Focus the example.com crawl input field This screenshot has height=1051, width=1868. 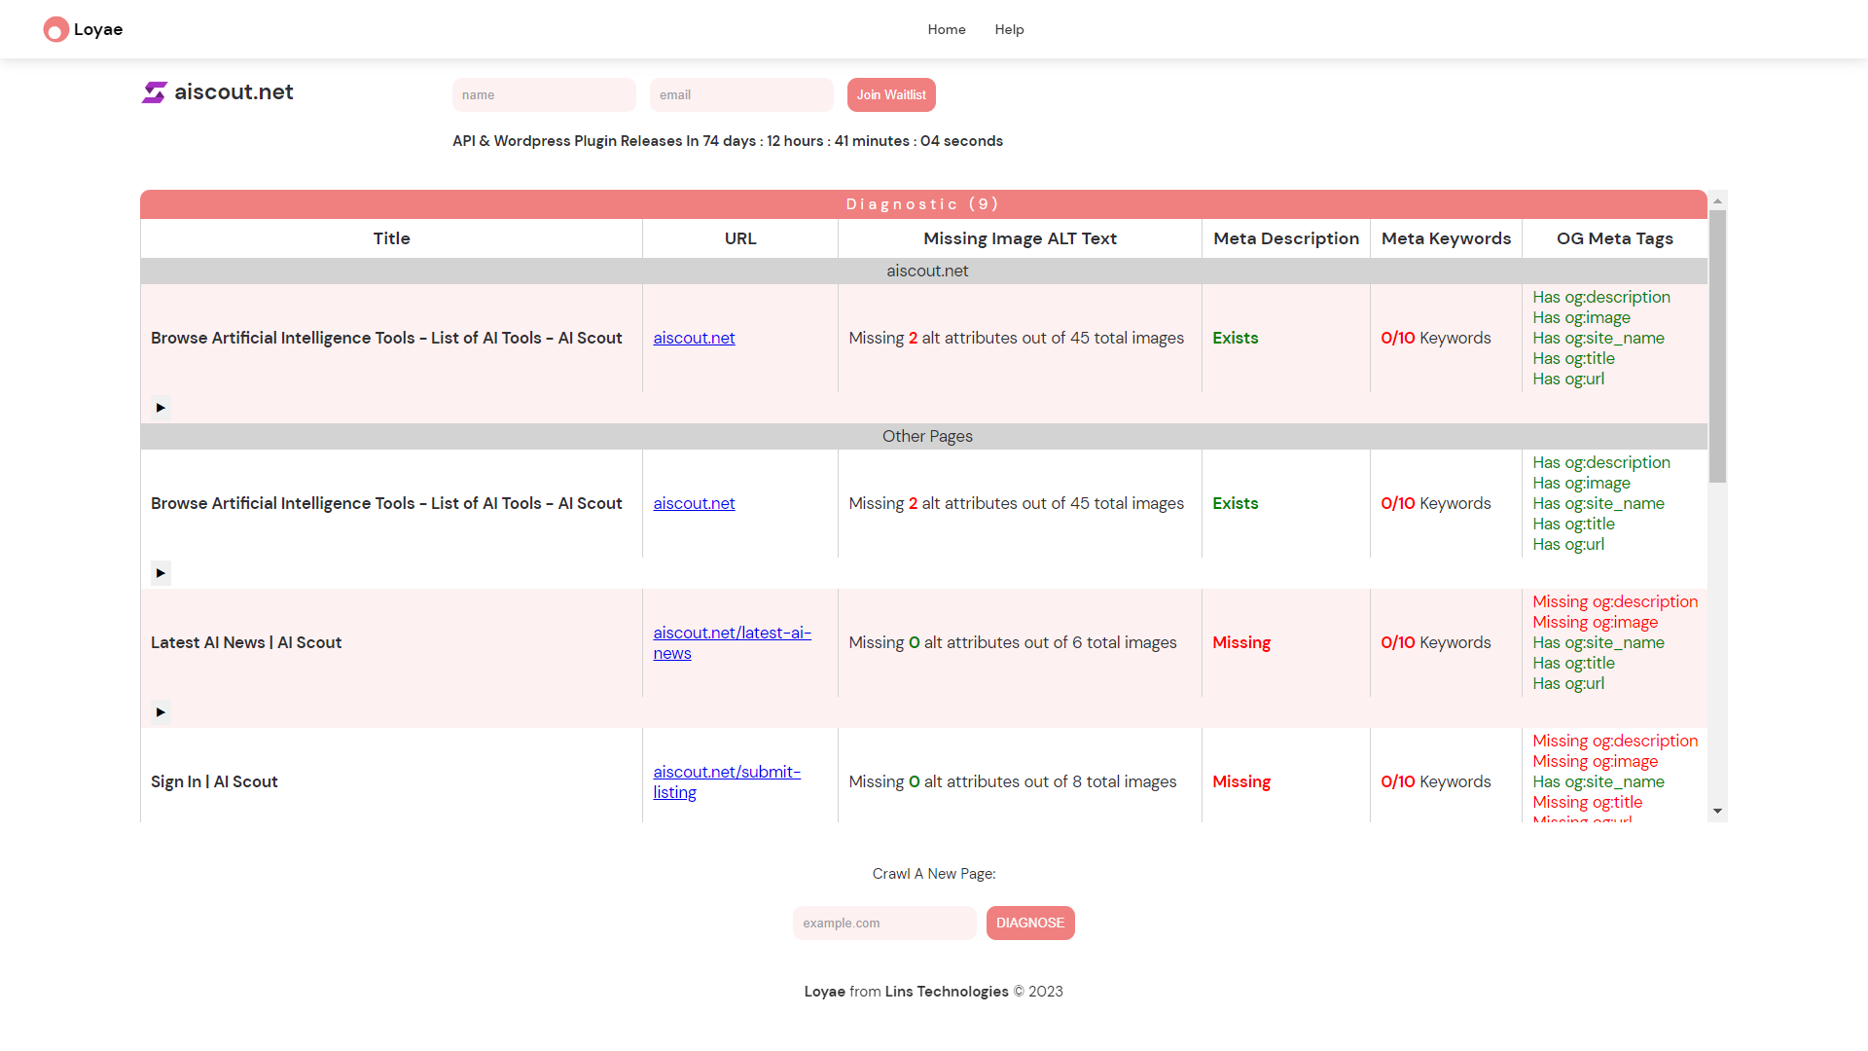[x=884, y=923]
